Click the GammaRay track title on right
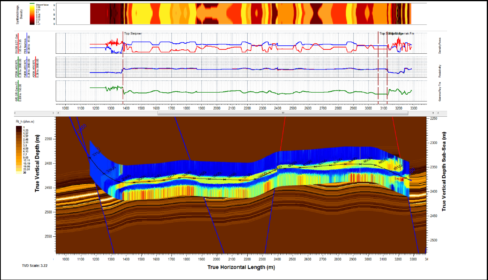This screenshot has height=280, width=488. click(440, 91)
